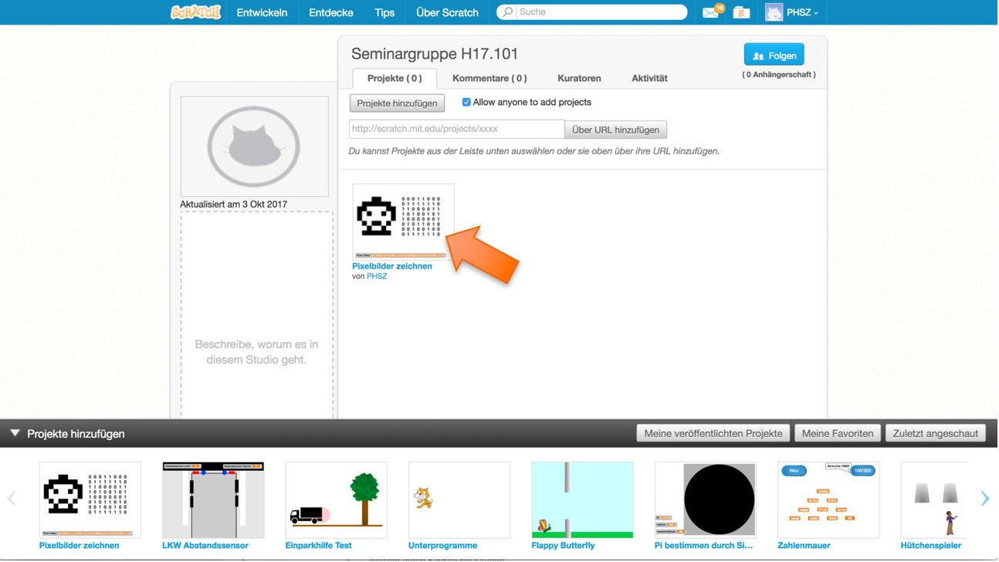Switch to the Kommentare tab

(489, 79)
